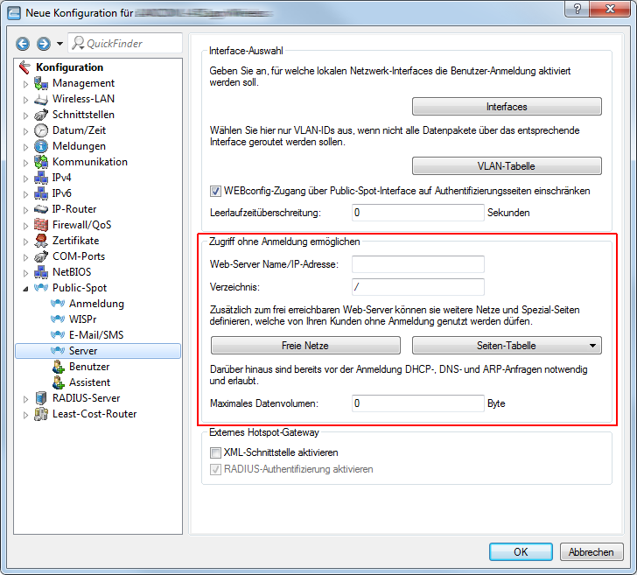The image size is (637, 575).
Task: Click the Freie Netze button
Action: 305,346
